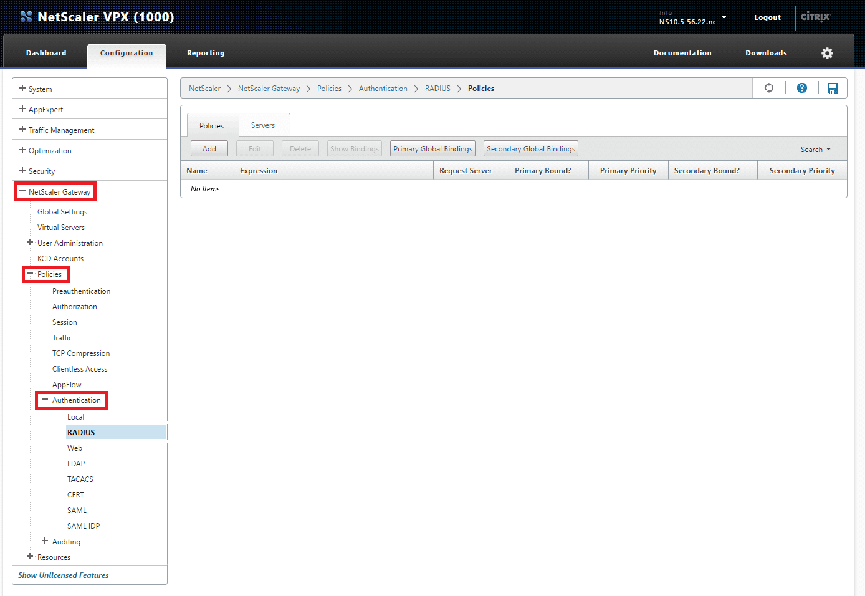This screenshot has width=865, height=596.
Task: Open the Reporting section in the menu bar
Action: (x=206, y=53)
